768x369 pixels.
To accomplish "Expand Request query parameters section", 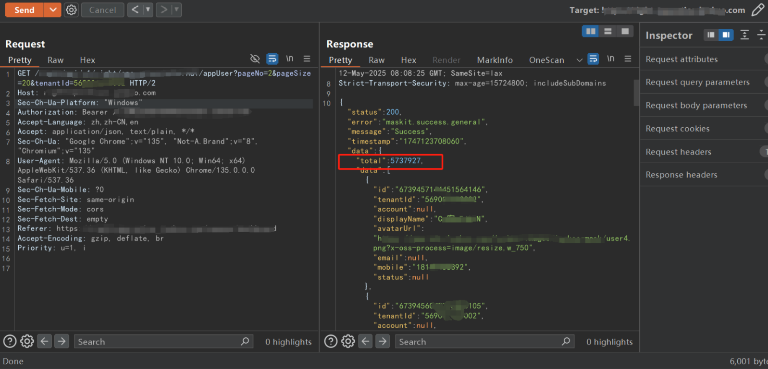I will click(x=704, y=82).
